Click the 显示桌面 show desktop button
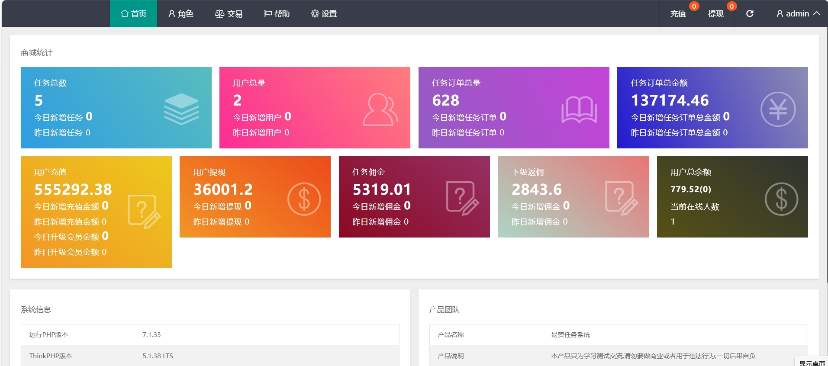 click(812, 363)
